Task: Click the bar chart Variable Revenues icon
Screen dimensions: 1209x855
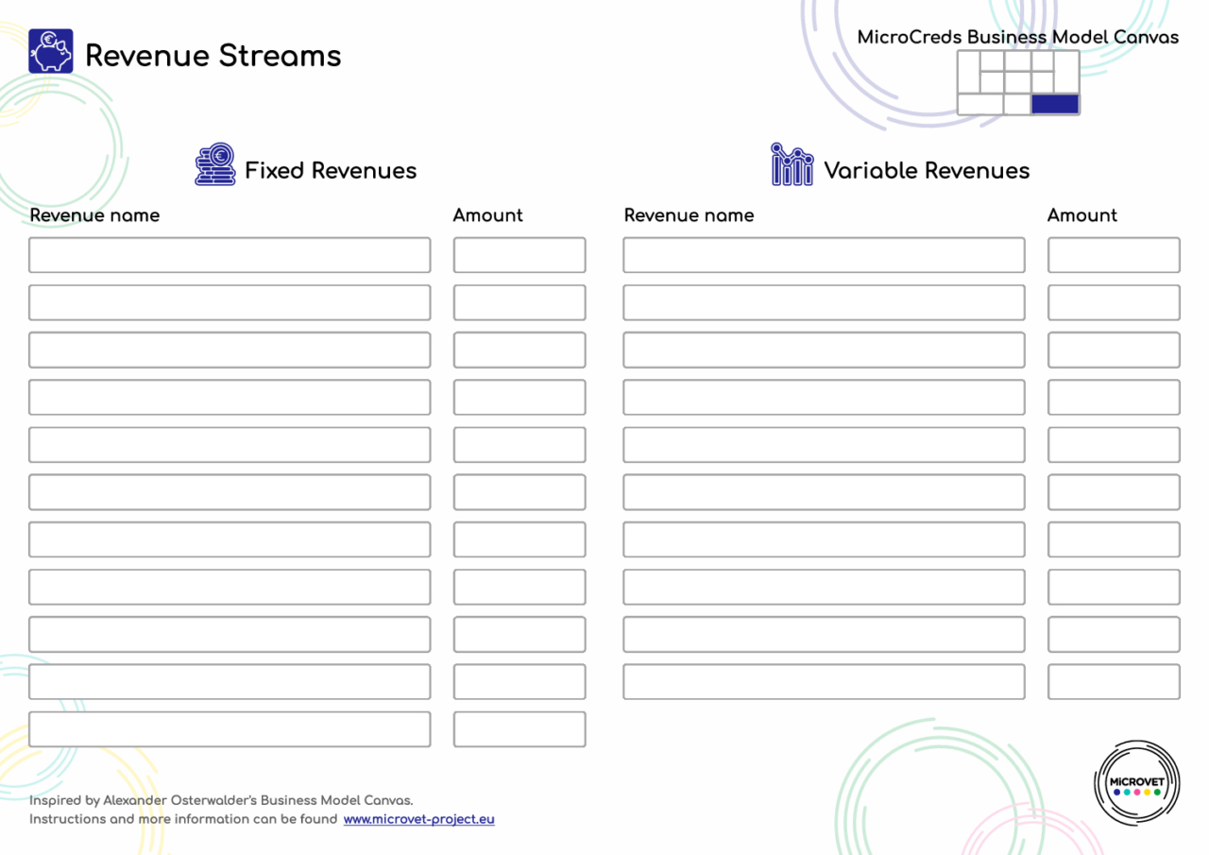Action: coord(792,165)
